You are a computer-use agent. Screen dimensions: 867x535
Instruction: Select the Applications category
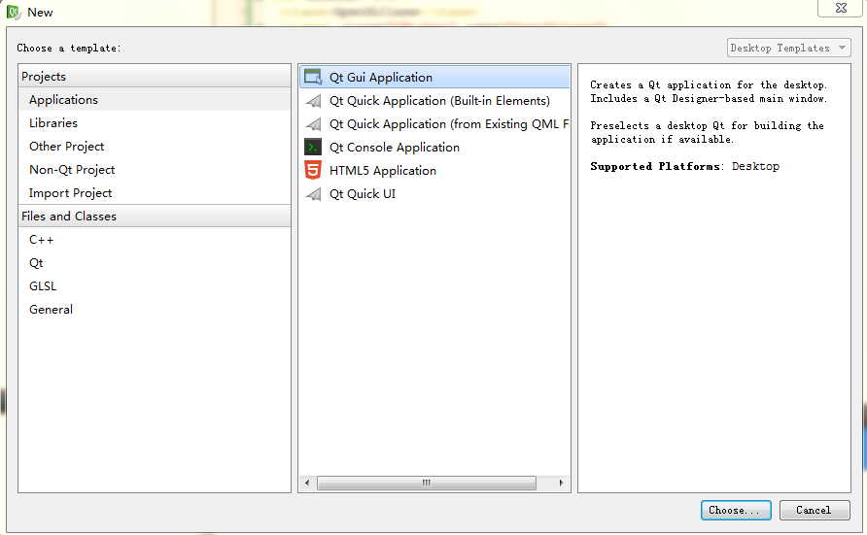pos(155,99)
